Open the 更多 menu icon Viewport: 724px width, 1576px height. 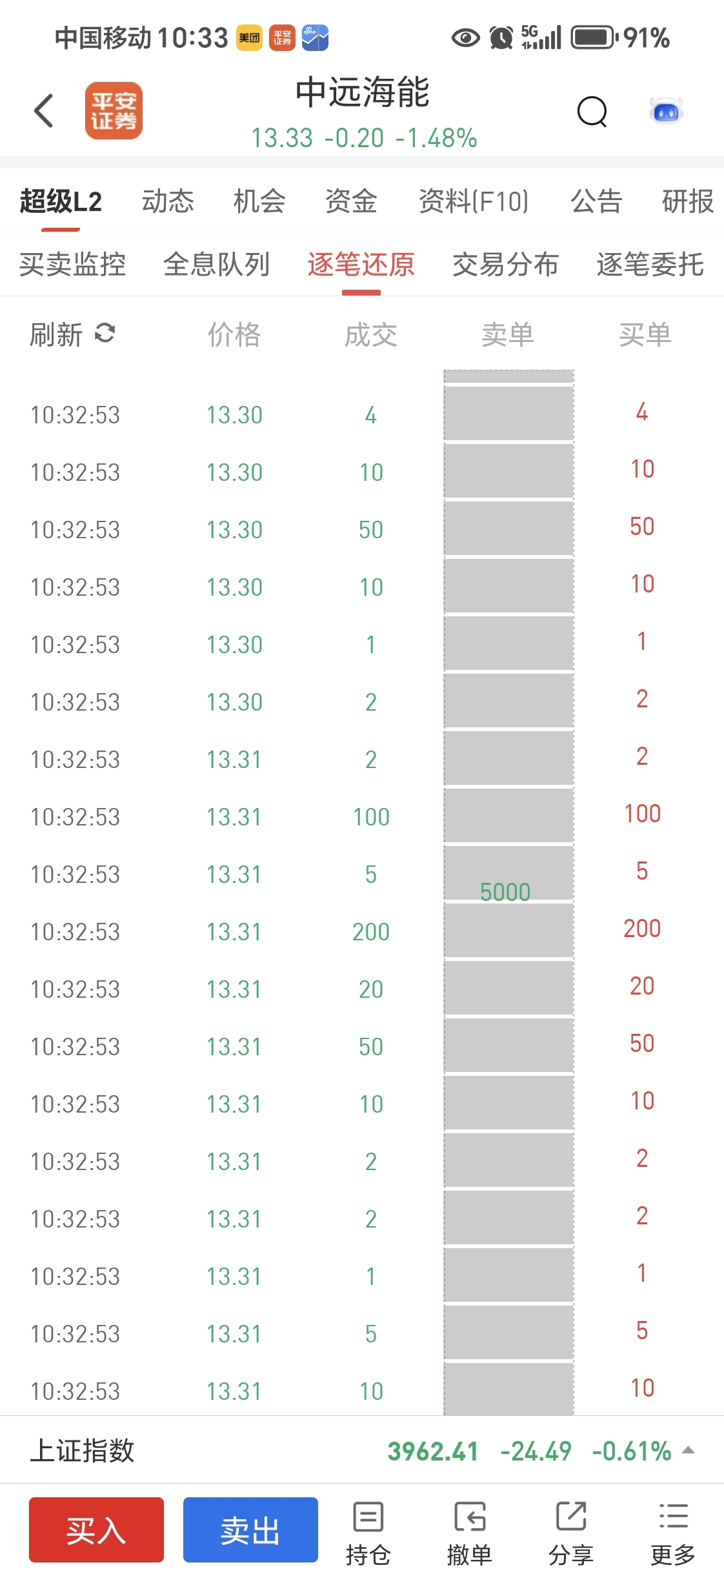pyautogui.click(x=673, y=1517)
